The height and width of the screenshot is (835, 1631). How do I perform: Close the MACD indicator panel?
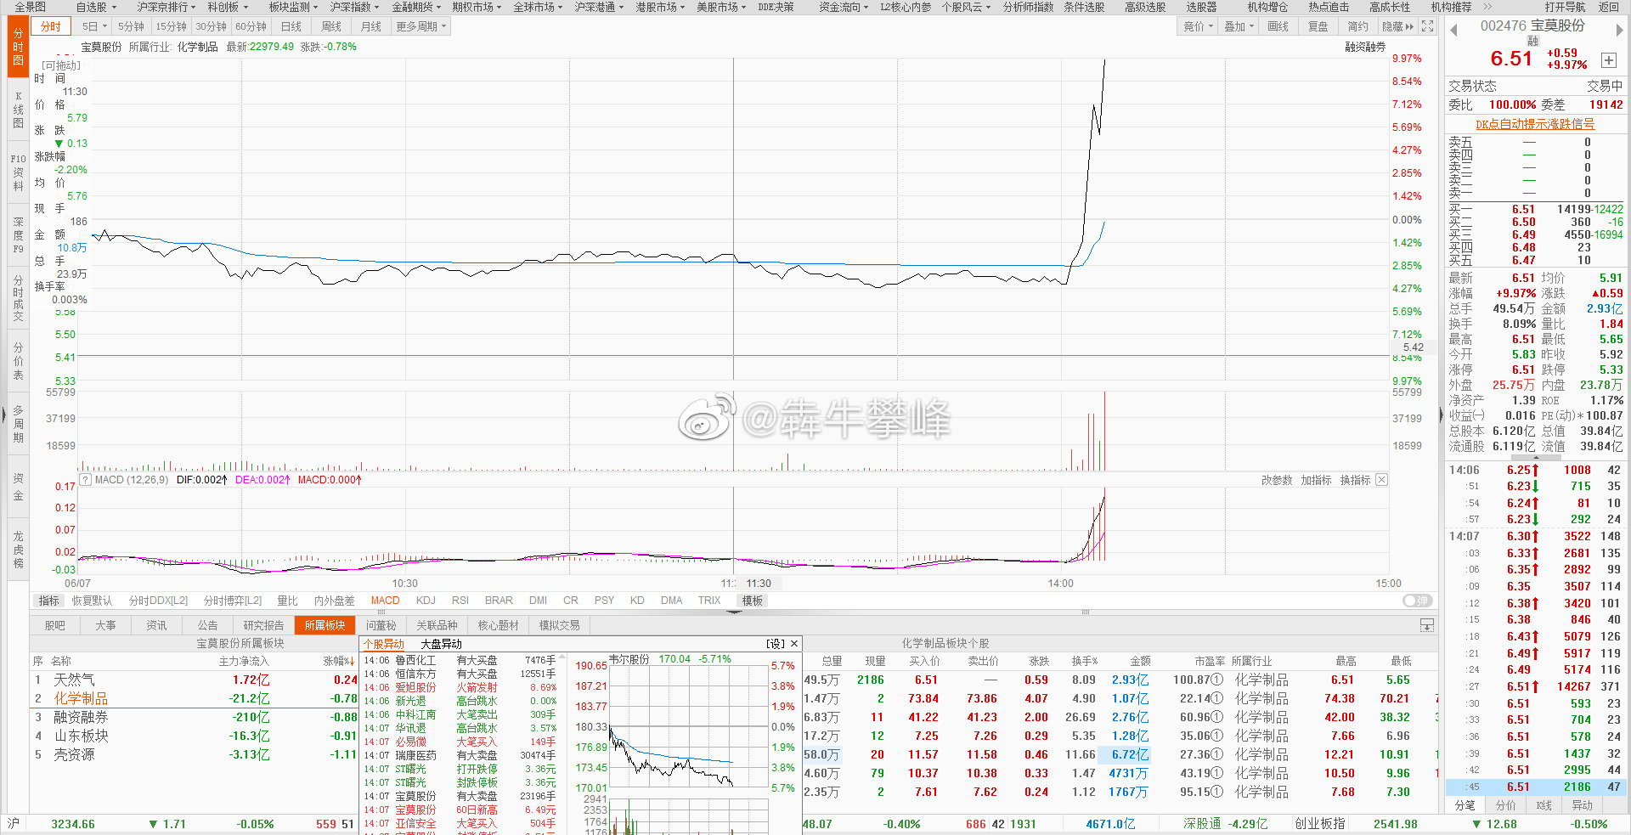[1382, 480]
